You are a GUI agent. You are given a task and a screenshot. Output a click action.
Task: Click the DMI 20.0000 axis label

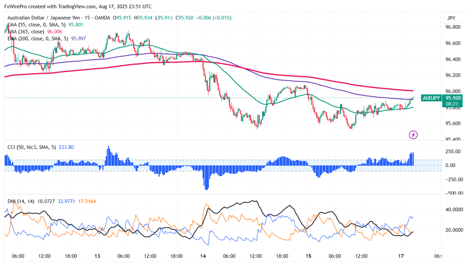coord(454,230)
